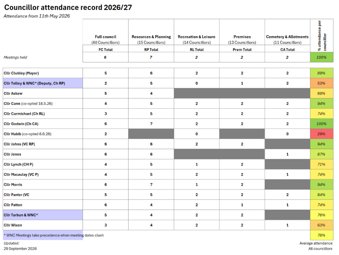Viewport: 339px width, 255px height.
Task: Click the 71% cell for Cllr Lynch
Action: point(322,164)
